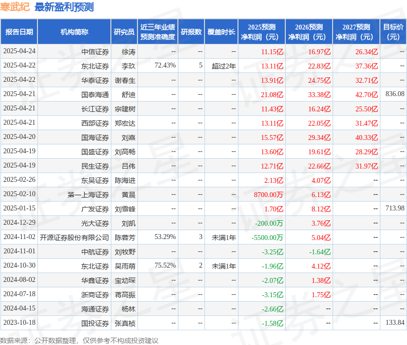The width and height of the screenshot is (407, 345).
Task: Click the 21.08亿 profit value
Action: (272, 95)
